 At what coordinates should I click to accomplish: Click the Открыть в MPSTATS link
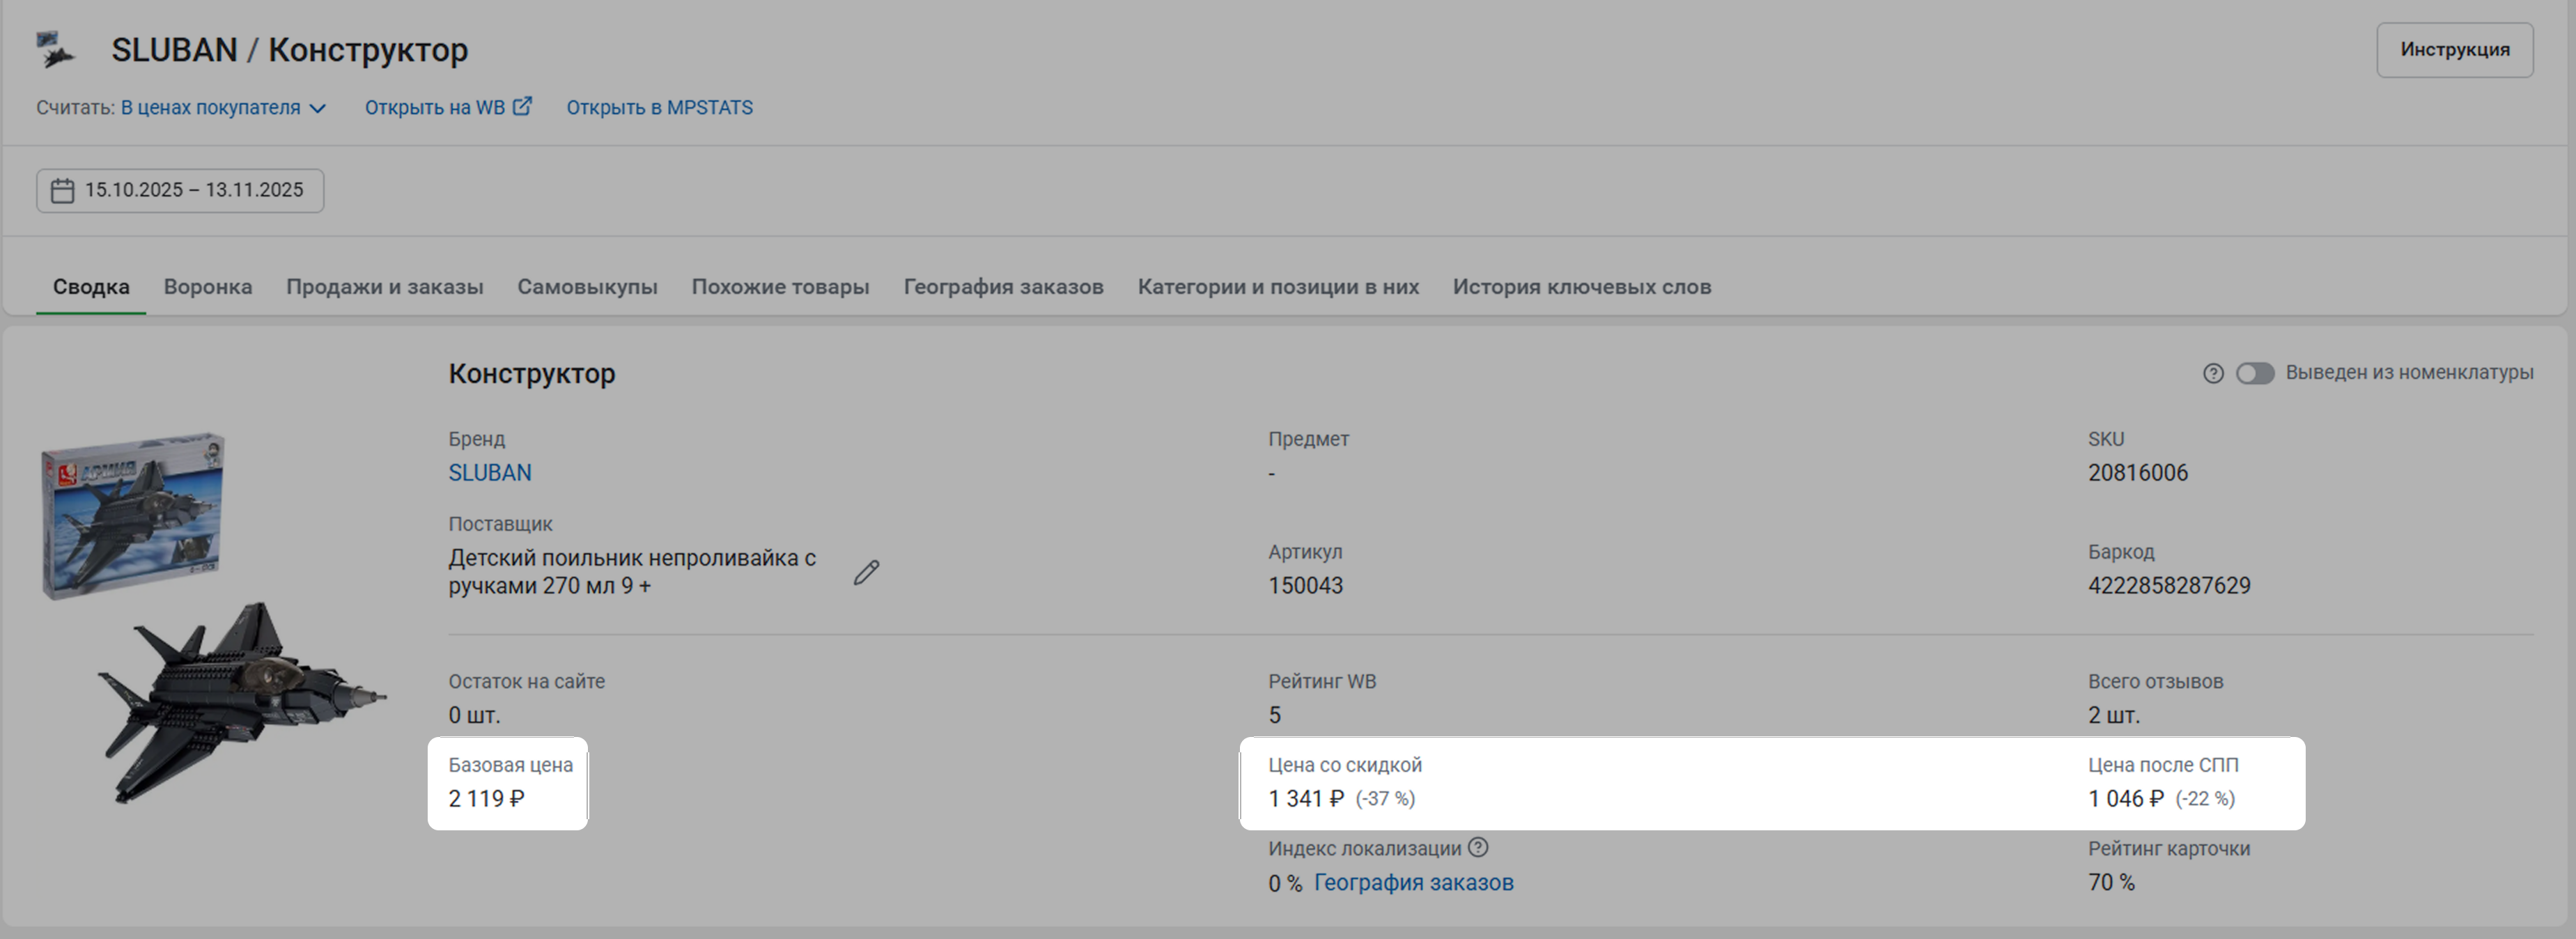(659, 108)
